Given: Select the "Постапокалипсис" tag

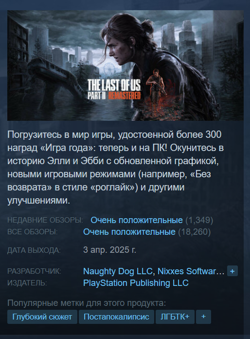Looking at the screenshot, I should pos(116,317).
